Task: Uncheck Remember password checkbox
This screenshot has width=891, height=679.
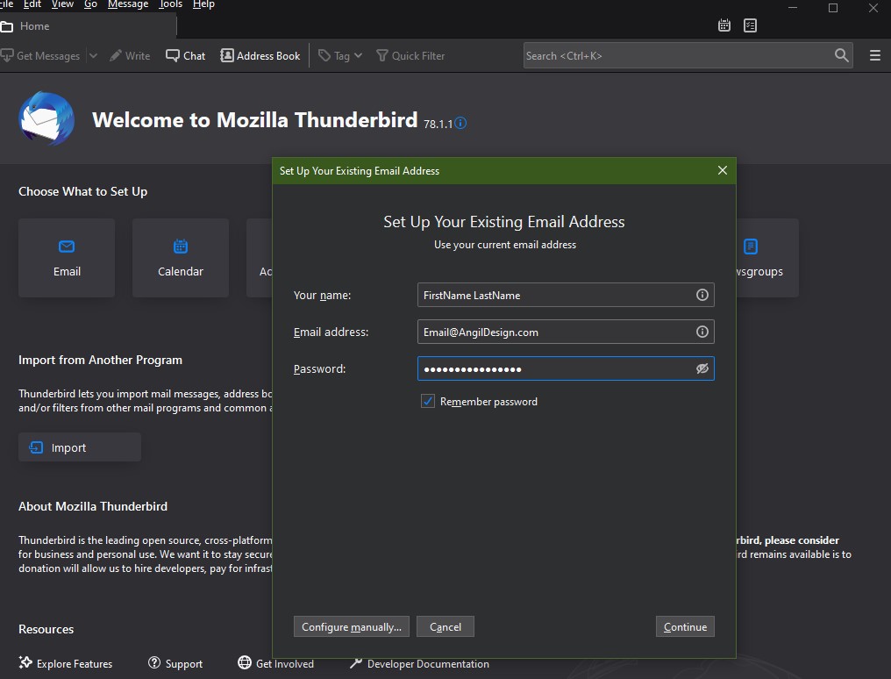Action: (428, 401)
